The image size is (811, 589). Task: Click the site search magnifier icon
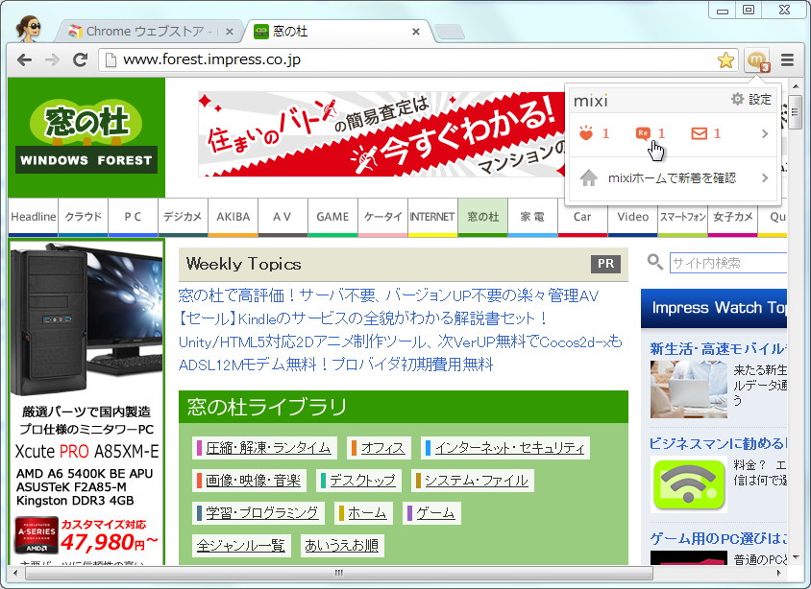pyautogui.click(x=654, y=262)
